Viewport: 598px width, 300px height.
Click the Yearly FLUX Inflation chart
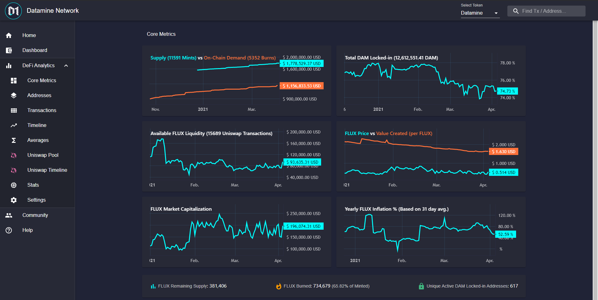click(x=431, y=232)
